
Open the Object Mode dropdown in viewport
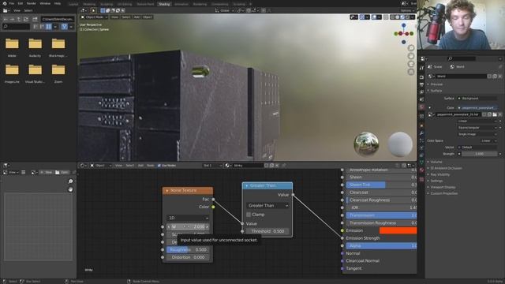point(94,17)
